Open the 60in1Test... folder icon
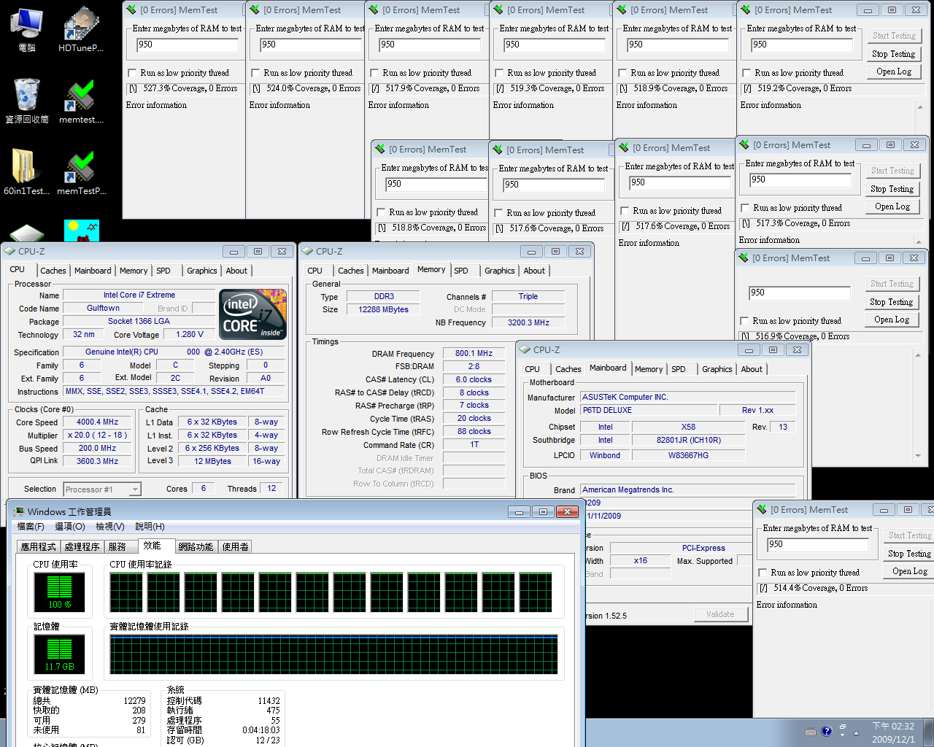The width and height of the screenshot is (934, 747). [27, 172]
